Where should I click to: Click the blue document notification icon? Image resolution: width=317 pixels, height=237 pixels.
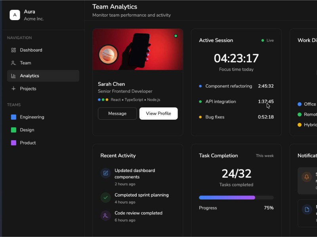click(x=307, y=209)
